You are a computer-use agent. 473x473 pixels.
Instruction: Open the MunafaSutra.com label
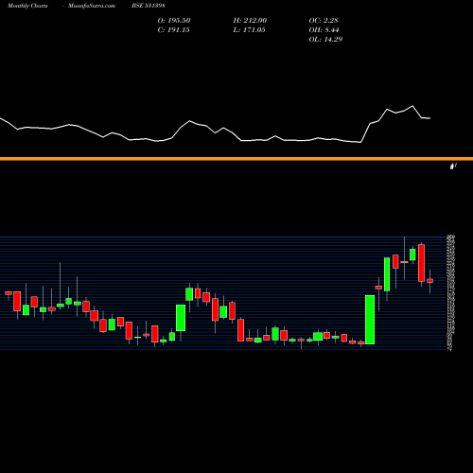[x=92, y=6]
